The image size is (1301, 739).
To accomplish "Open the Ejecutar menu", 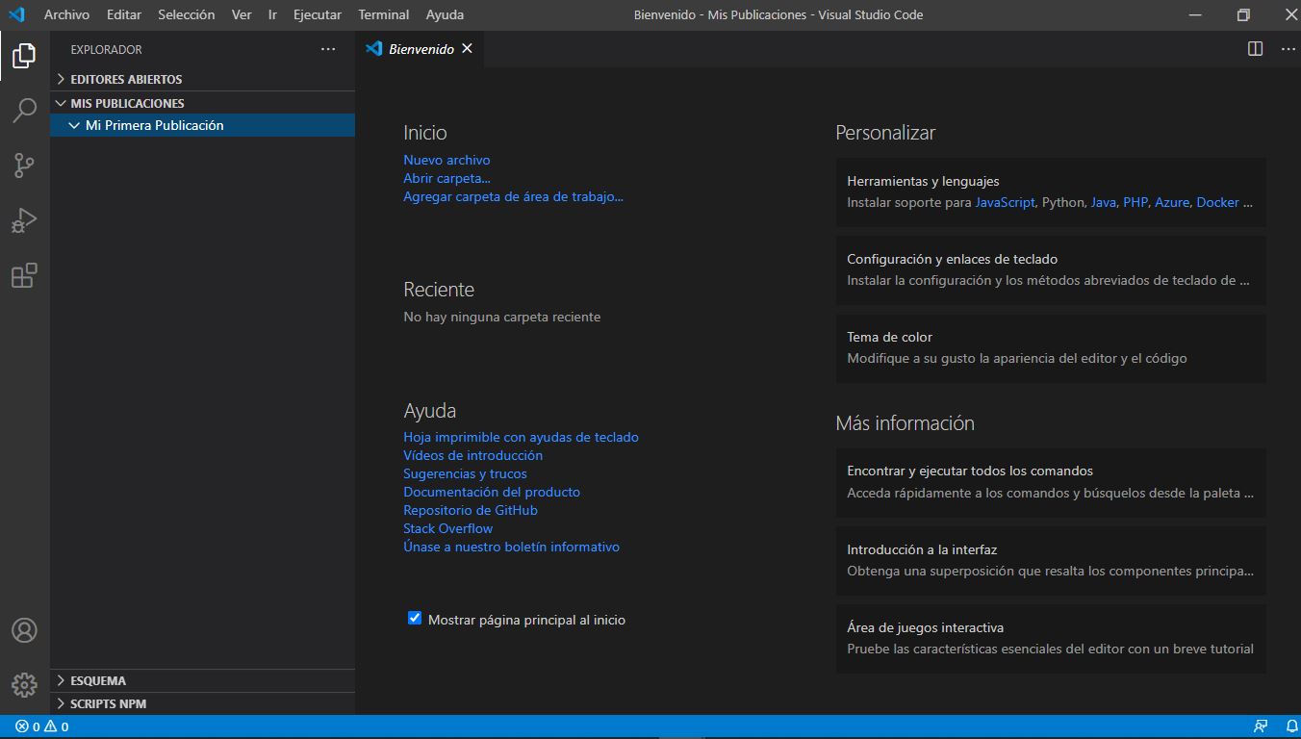I will (x=318, y=14).
